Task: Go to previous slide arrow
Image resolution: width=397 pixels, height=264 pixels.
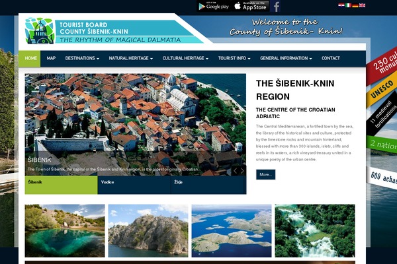Action: (235, 171)
